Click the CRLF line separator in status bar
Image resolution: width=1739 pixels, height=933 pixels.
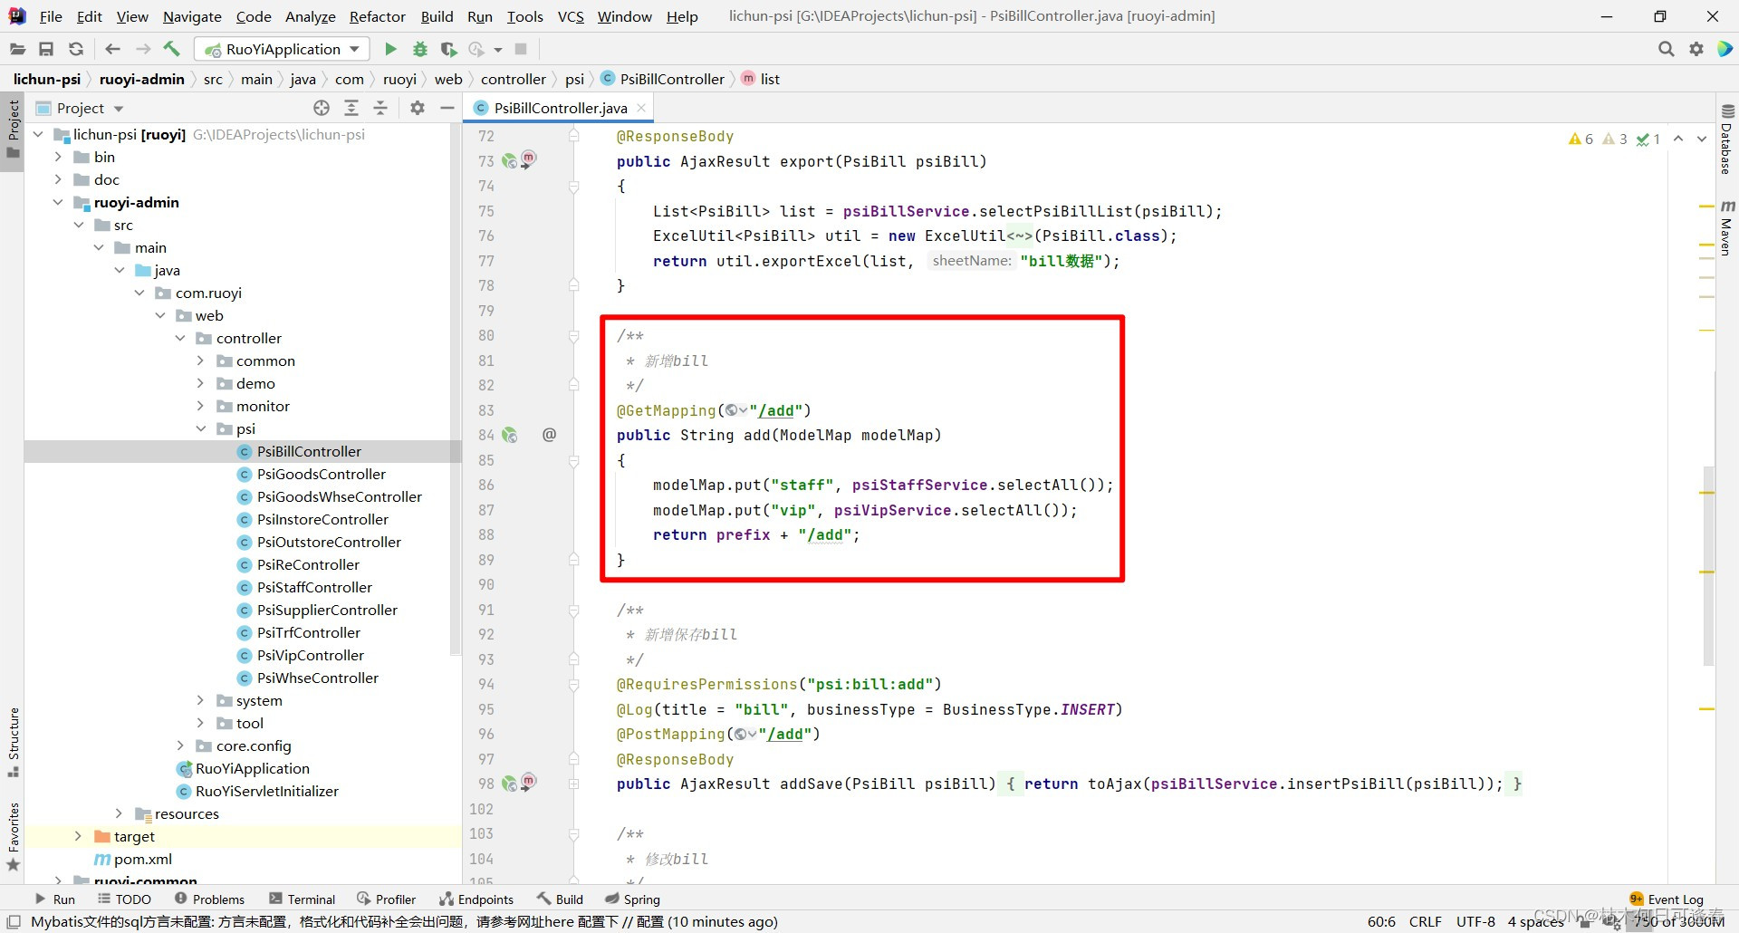coord(1426,921)
